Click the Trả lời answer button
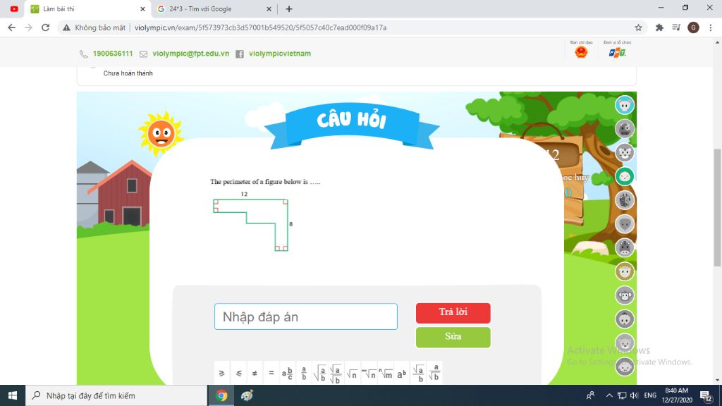722x406 pixels. point(453,312)
